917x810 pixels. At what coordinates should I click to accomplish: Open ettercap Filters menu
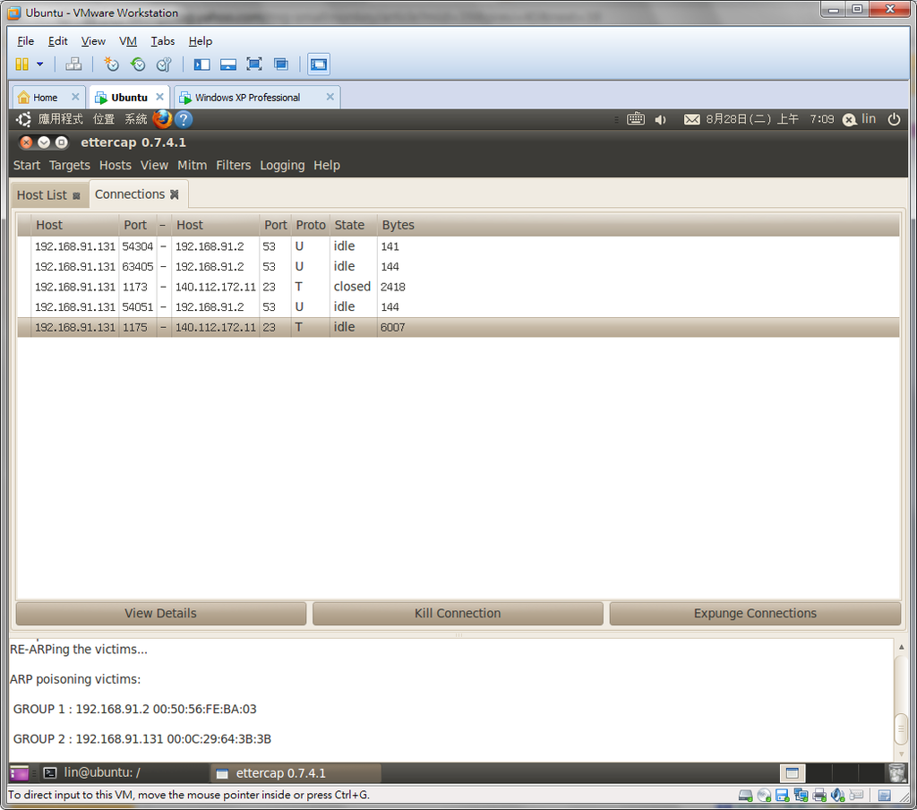point(234,165)
